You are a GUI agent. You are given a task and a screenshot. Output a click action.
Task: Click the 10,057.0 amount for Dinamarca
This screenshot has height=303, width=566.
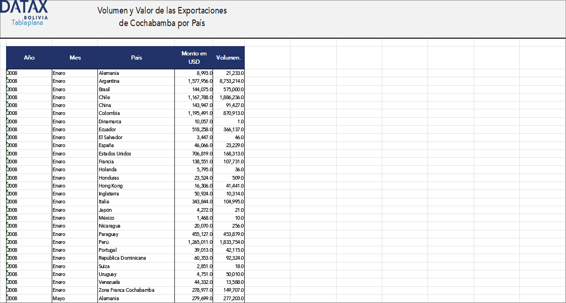(194, 121)
